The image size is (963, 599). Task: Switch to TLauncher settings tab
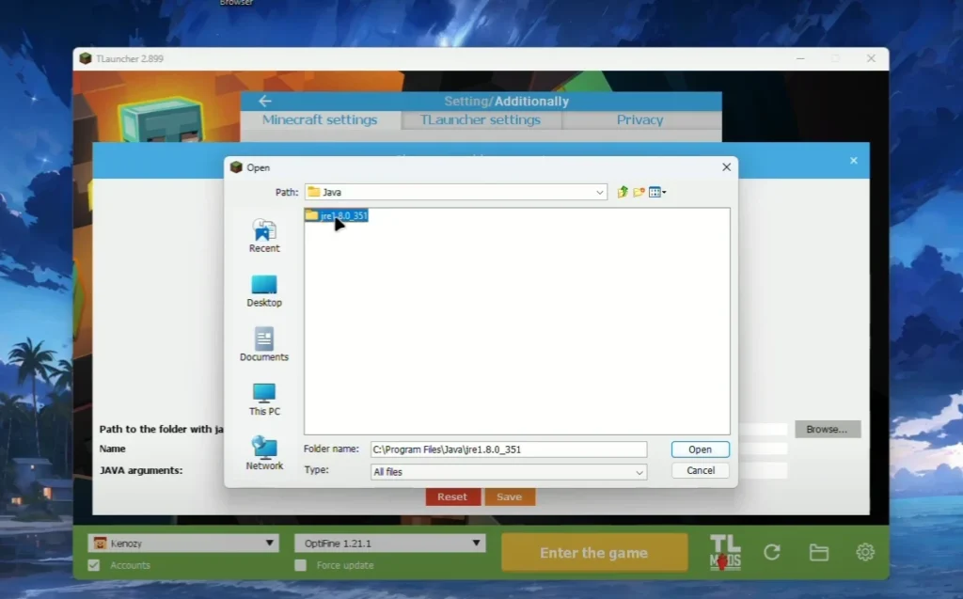481,119
